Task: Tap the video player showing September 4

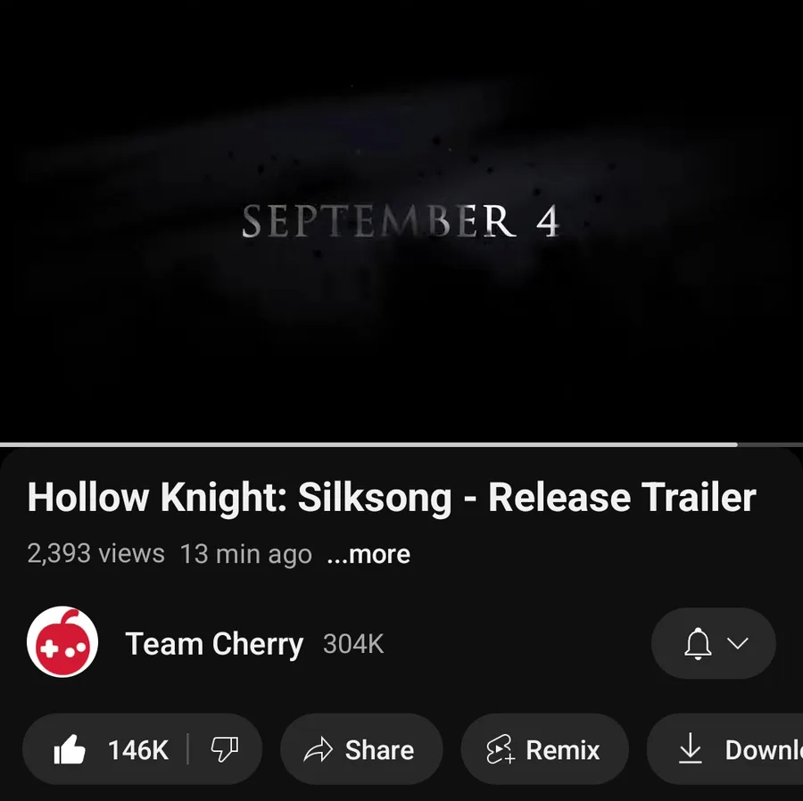Action: point(401,220)
